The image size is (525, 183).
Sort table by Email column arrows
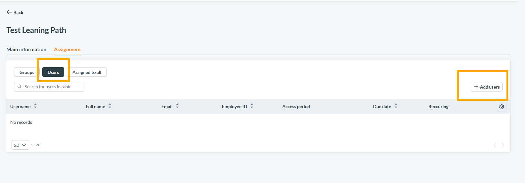[x=177, y=106]
